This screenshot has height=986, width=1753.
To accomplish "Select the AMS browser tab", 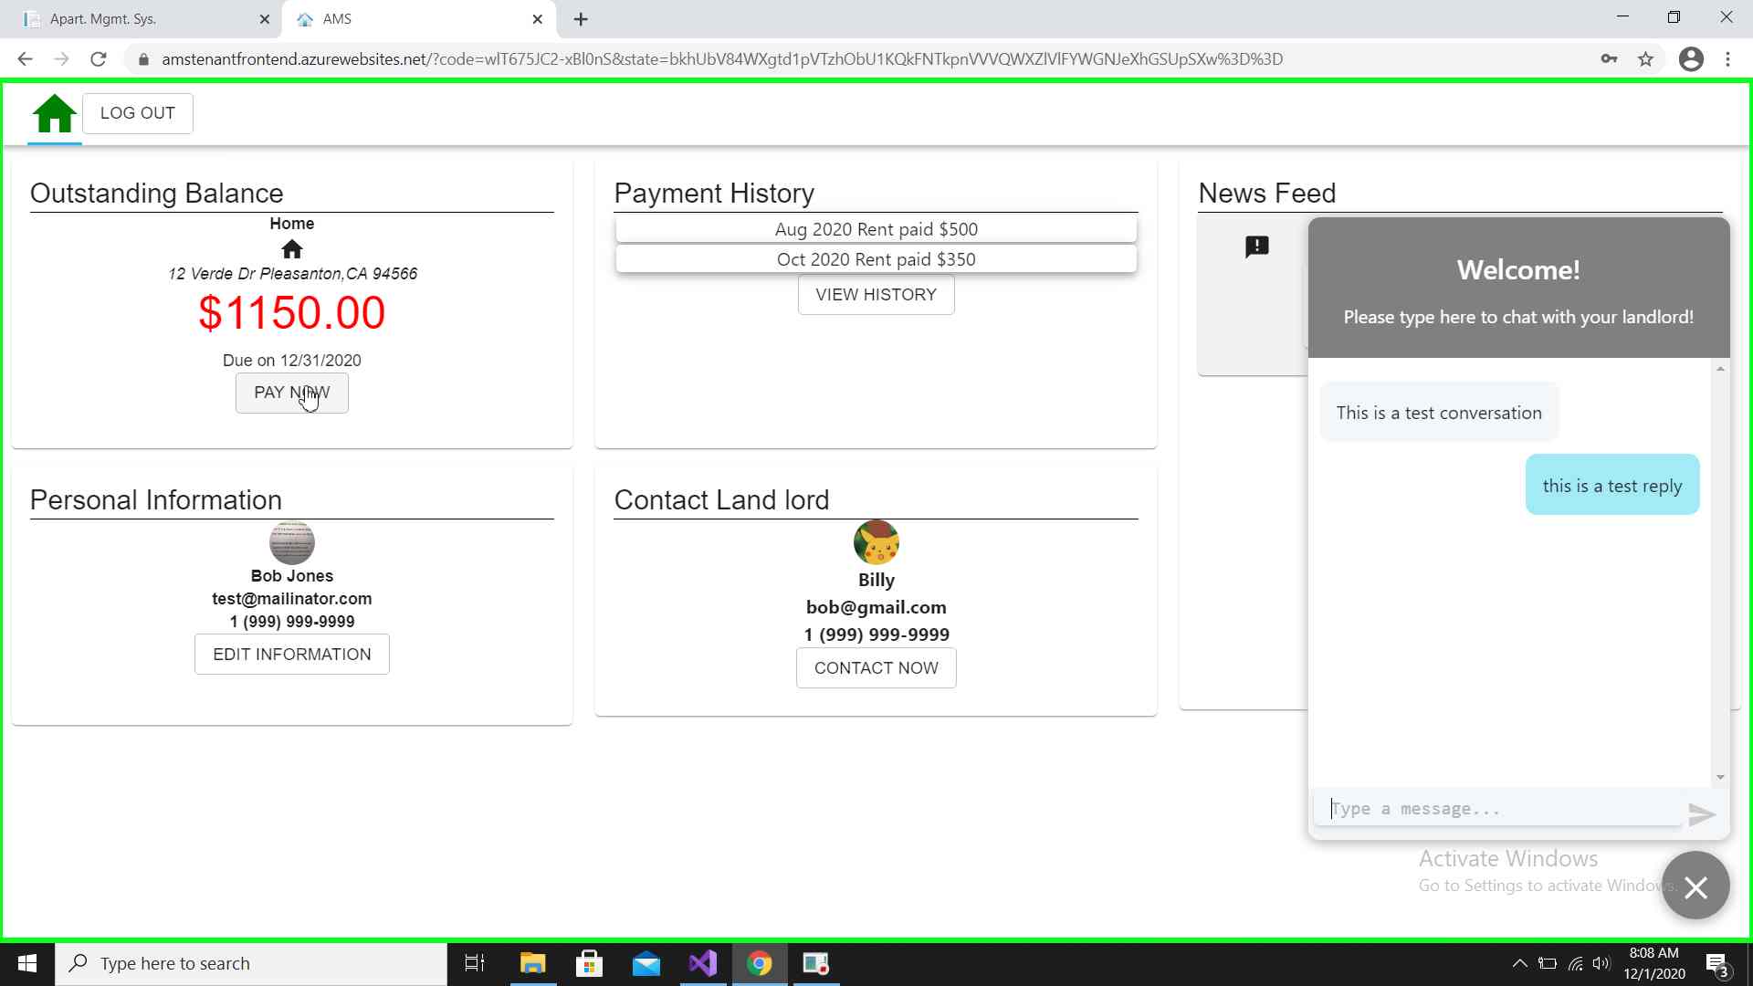I will [420, 19].
